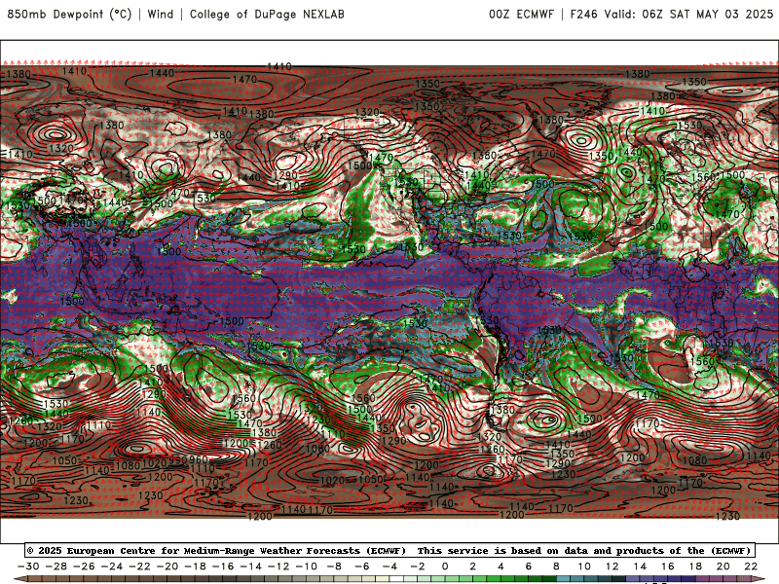The image size is (779, 584).
Task: Click the '-20' color scale label
Action: [167, 566]
